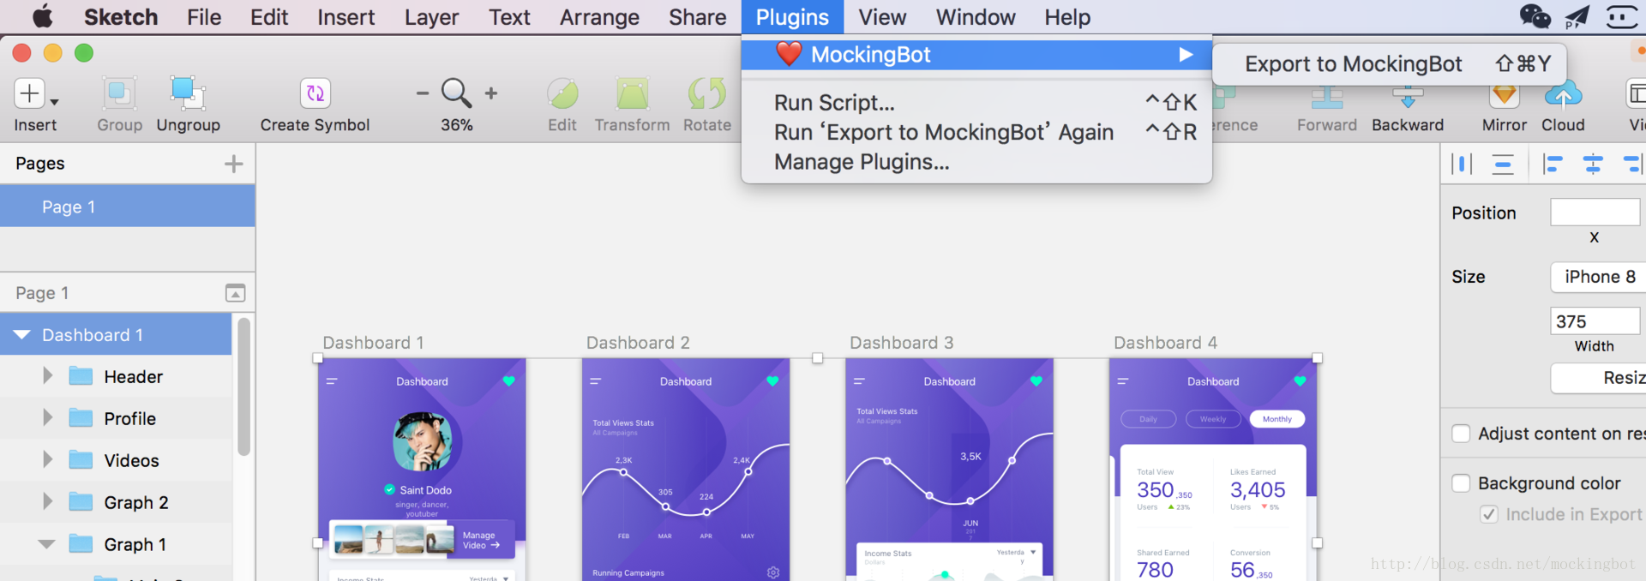
Task: Click the WeChat menu bar icon
Action: [1535, 16]
